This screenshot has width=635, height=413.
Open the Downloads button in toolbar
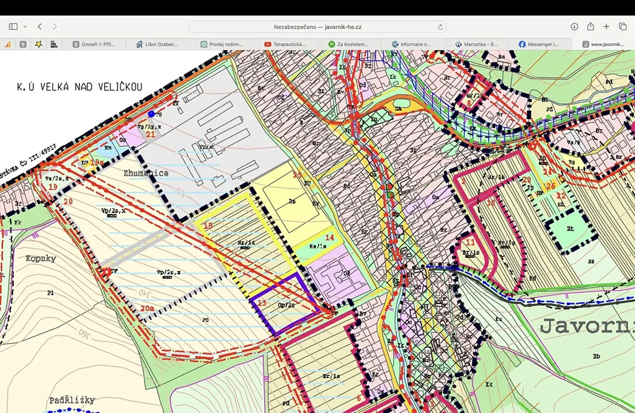click(574, 27)
